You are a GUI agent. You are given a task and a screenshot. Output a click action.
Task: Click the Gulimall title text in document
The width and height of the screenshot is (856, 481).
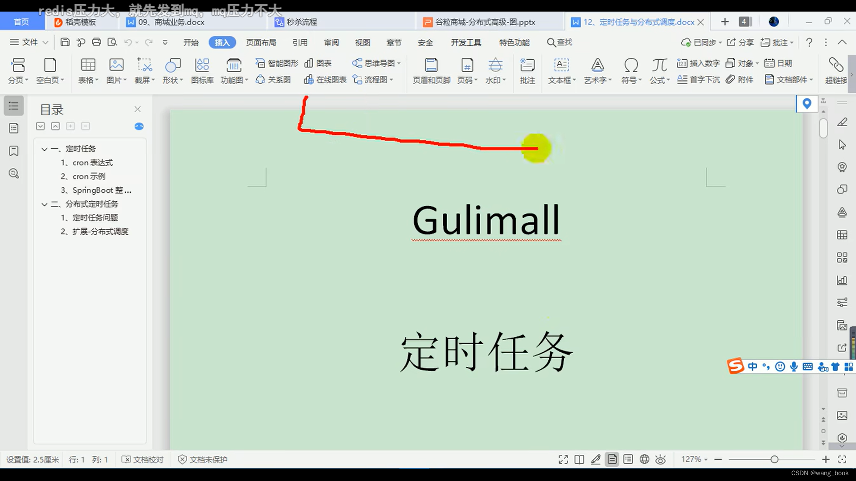click(x=486, y=220)
